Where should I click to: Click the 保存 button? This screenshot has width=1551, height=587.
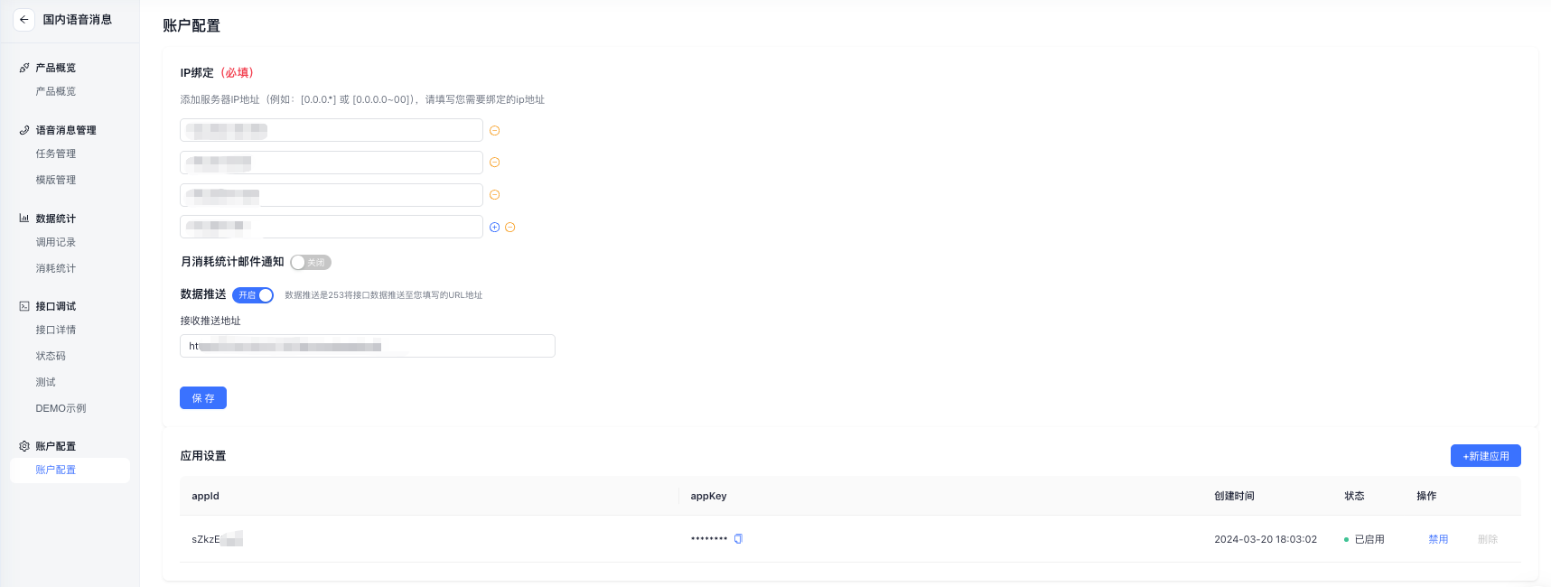[x=203, y=398]
